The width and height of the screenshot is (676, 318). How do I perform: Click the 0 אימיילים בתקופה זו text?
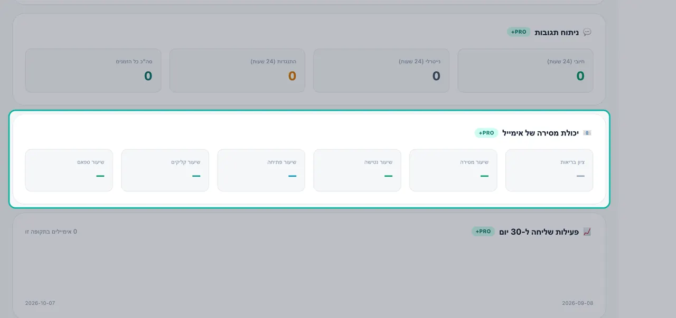51,232
